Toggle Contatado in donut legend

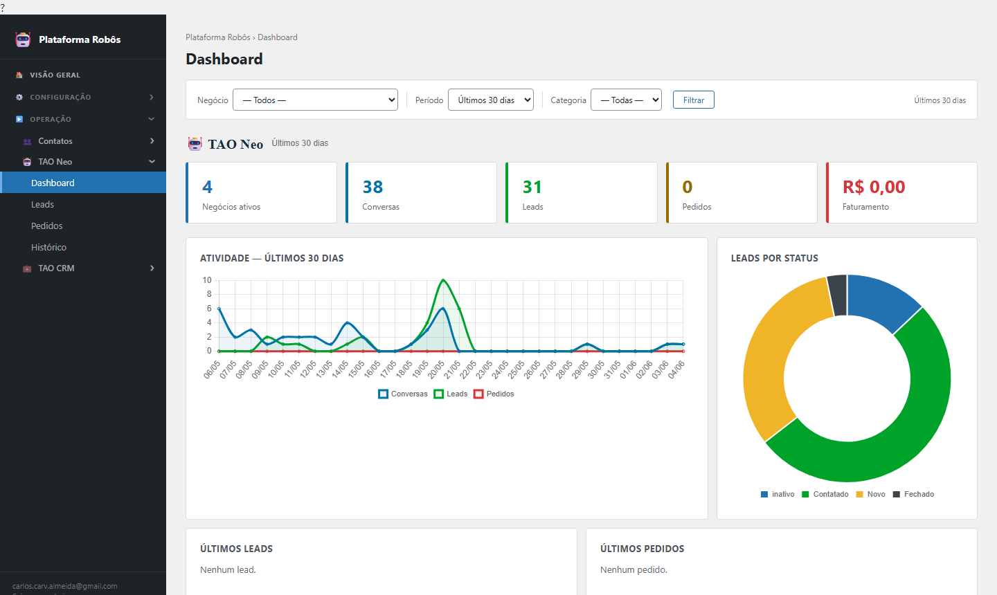[825, 494]
